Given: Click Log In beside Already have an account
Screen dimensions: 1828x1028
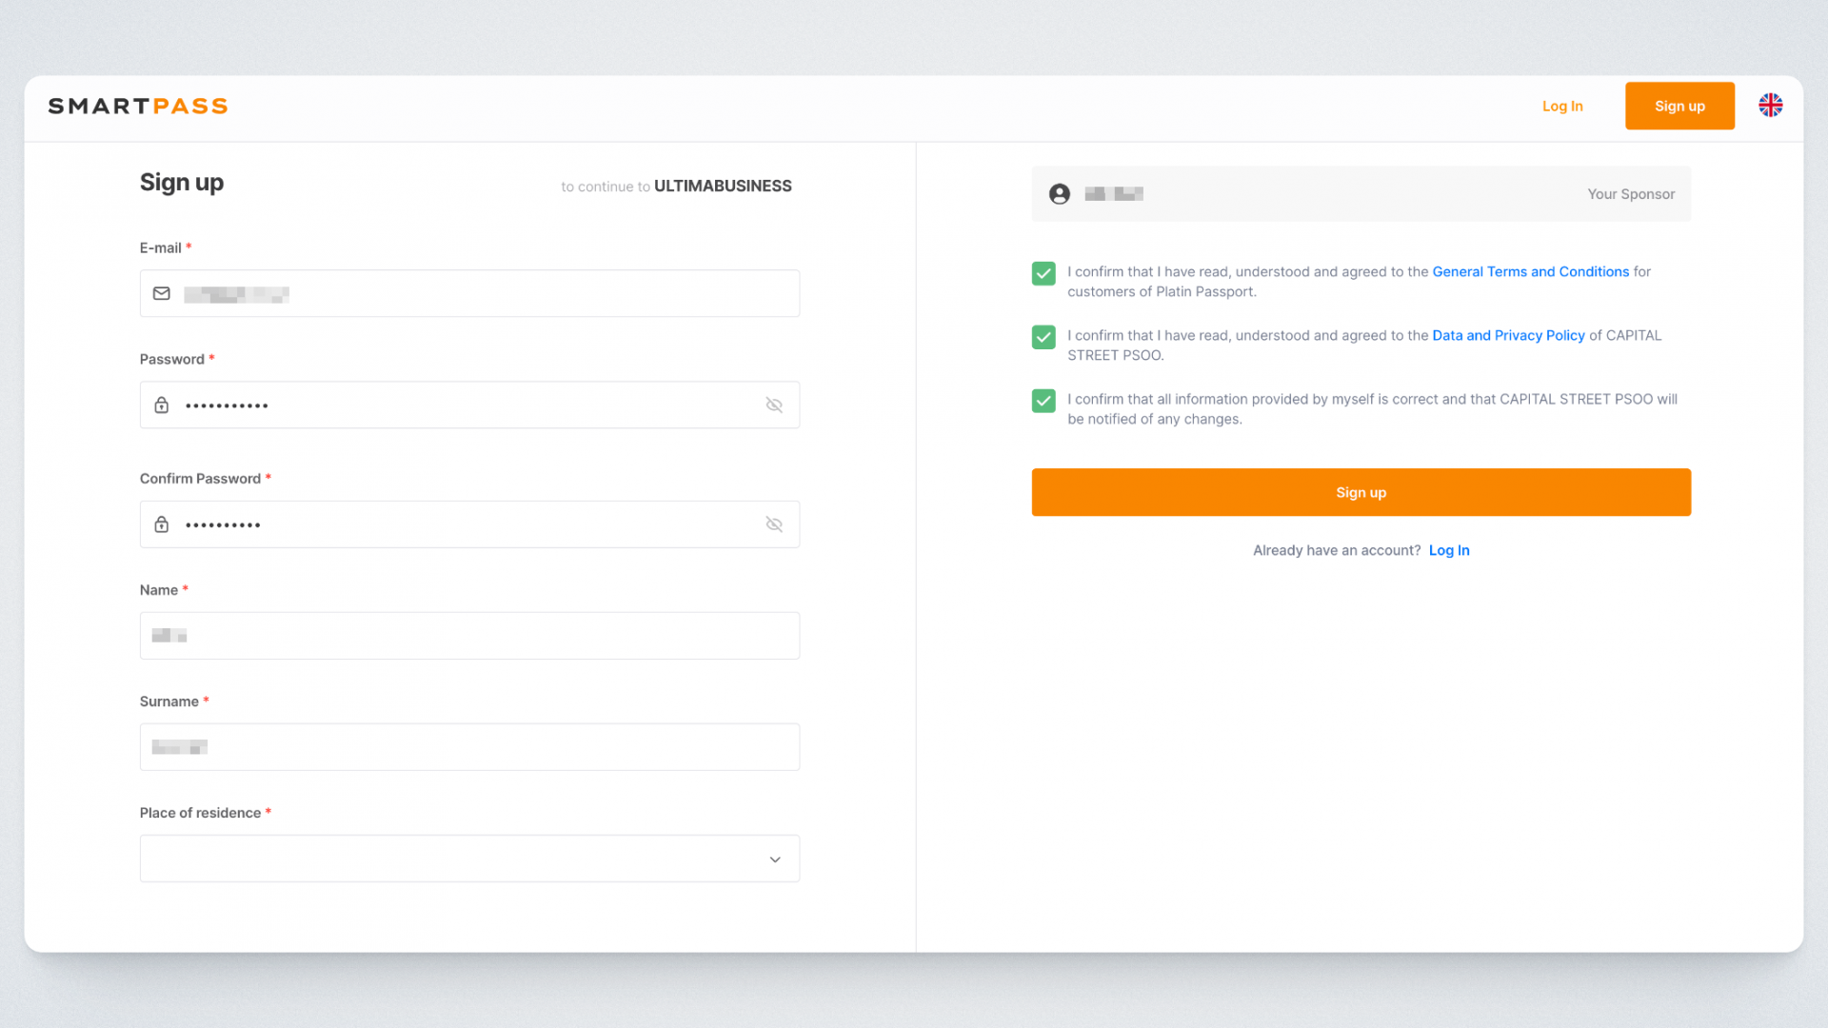Looking at the screenshot, I should [x=1448, y=550].
